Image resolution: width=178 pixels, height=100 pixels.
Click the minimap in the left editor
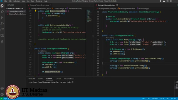pyautogui.click(x=89, y=16)
